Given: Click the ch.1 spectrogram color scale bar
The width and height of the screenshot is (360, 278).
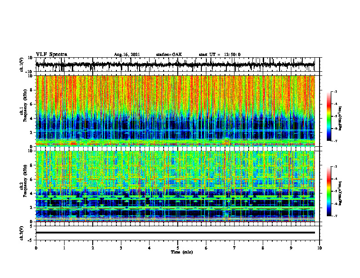Looking at the screenshot, I should [329, 116].
